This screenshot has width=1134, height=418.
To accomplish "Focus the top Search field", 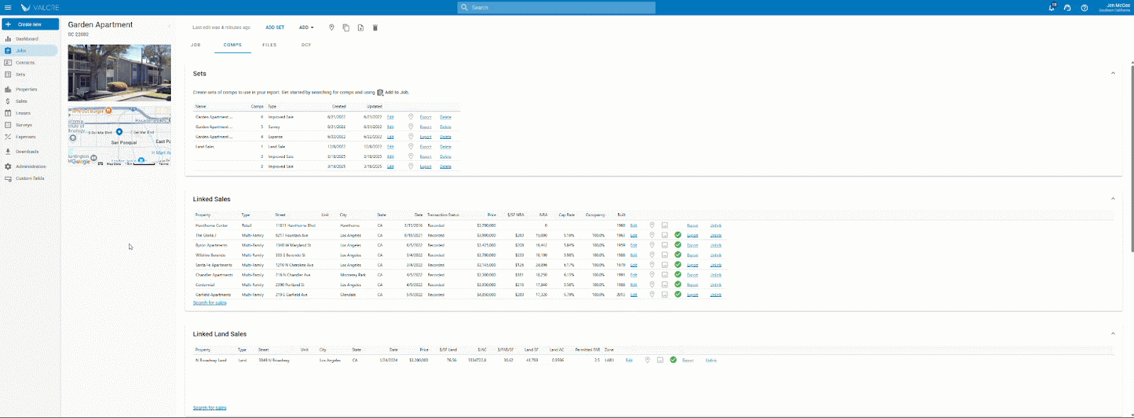I will point(556,7).
